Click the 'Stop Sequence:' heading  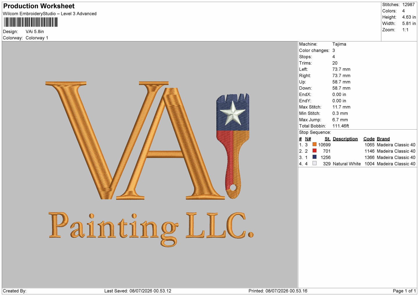click(315, 132)
